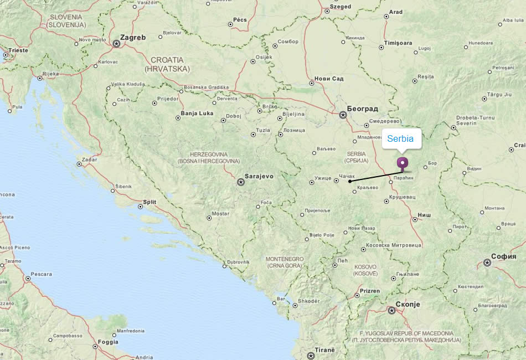
Task: Click the Zadar city marker
Action: click(79, 164)
